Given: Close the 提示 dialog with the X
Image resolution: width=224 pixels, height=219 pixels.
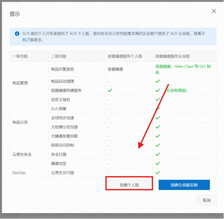Looking at the screenshot, I should 214,11.
